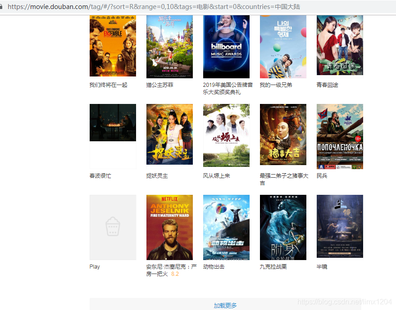
Task: Open the 春波很忙 poster image
Action: [x=113, y=122]
